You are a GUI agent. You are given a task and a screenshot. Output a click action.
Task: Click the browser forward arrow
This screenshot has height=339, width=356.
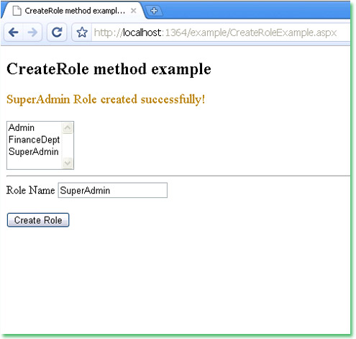coord(32,32)
